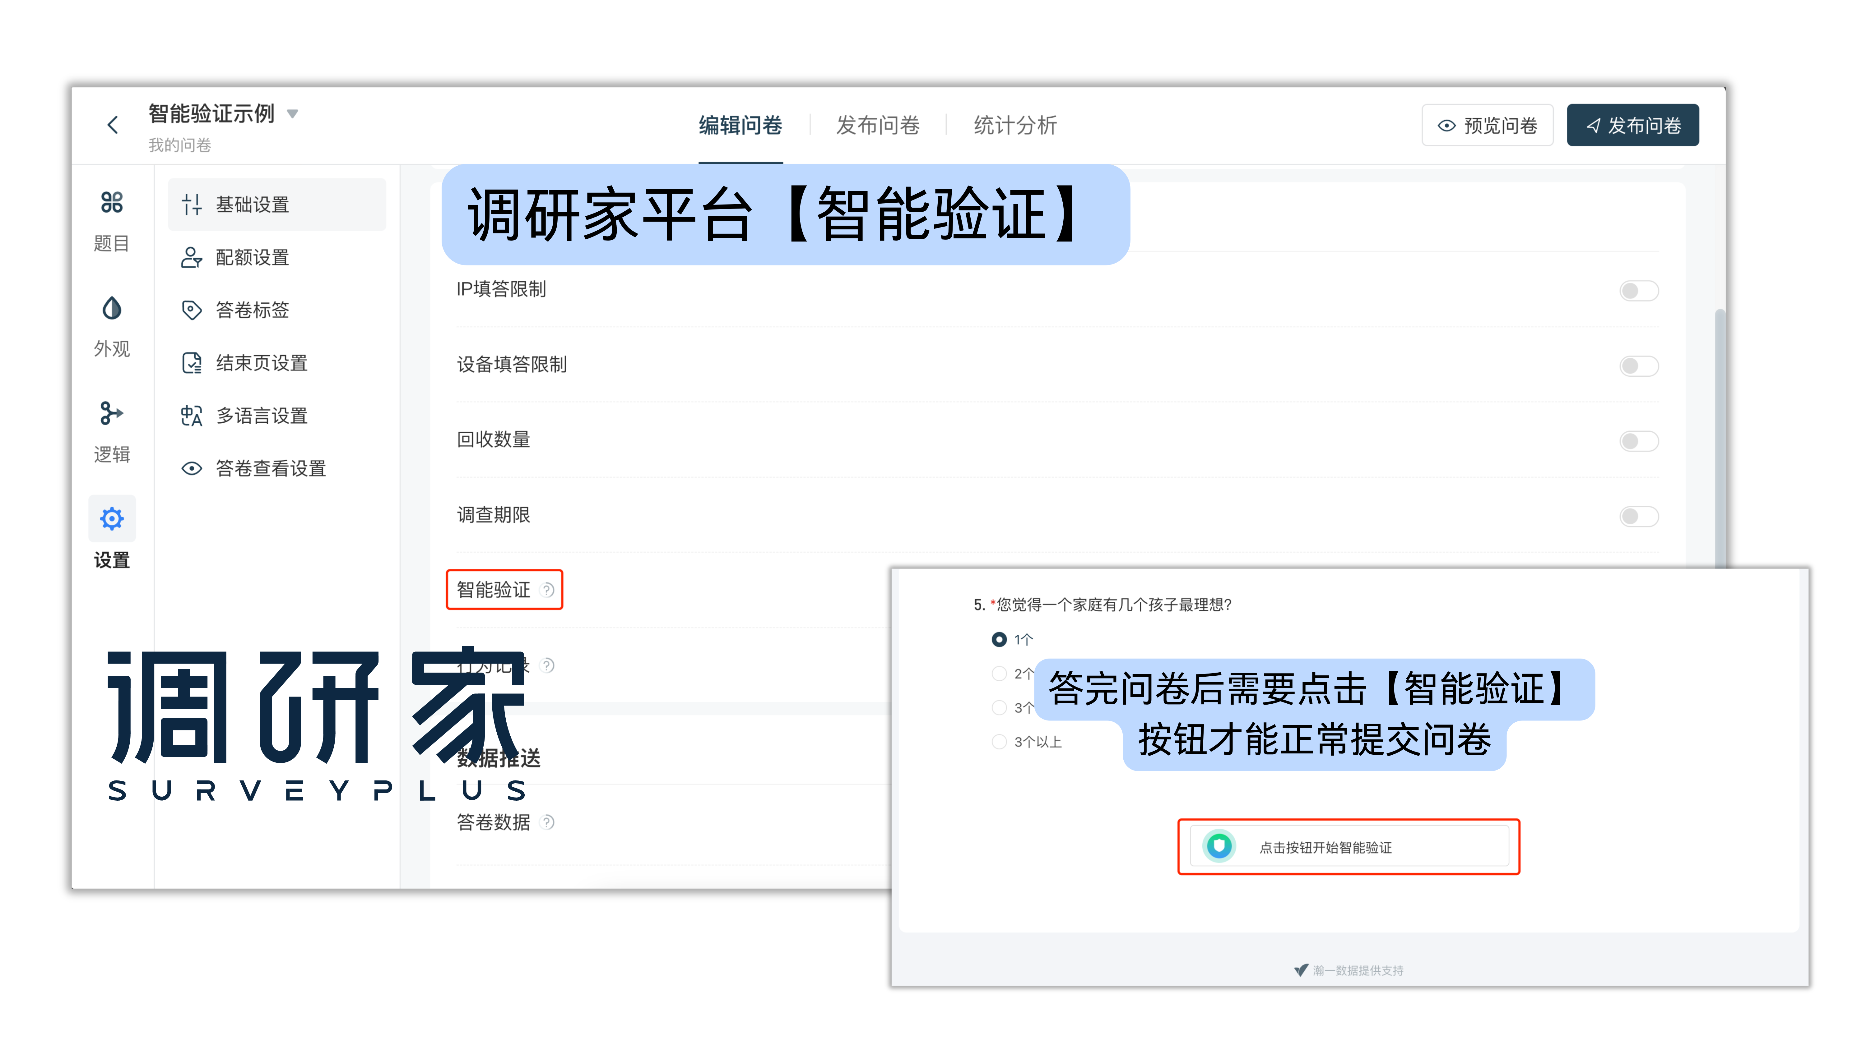Enable the 调查期限 switch

1639,517
